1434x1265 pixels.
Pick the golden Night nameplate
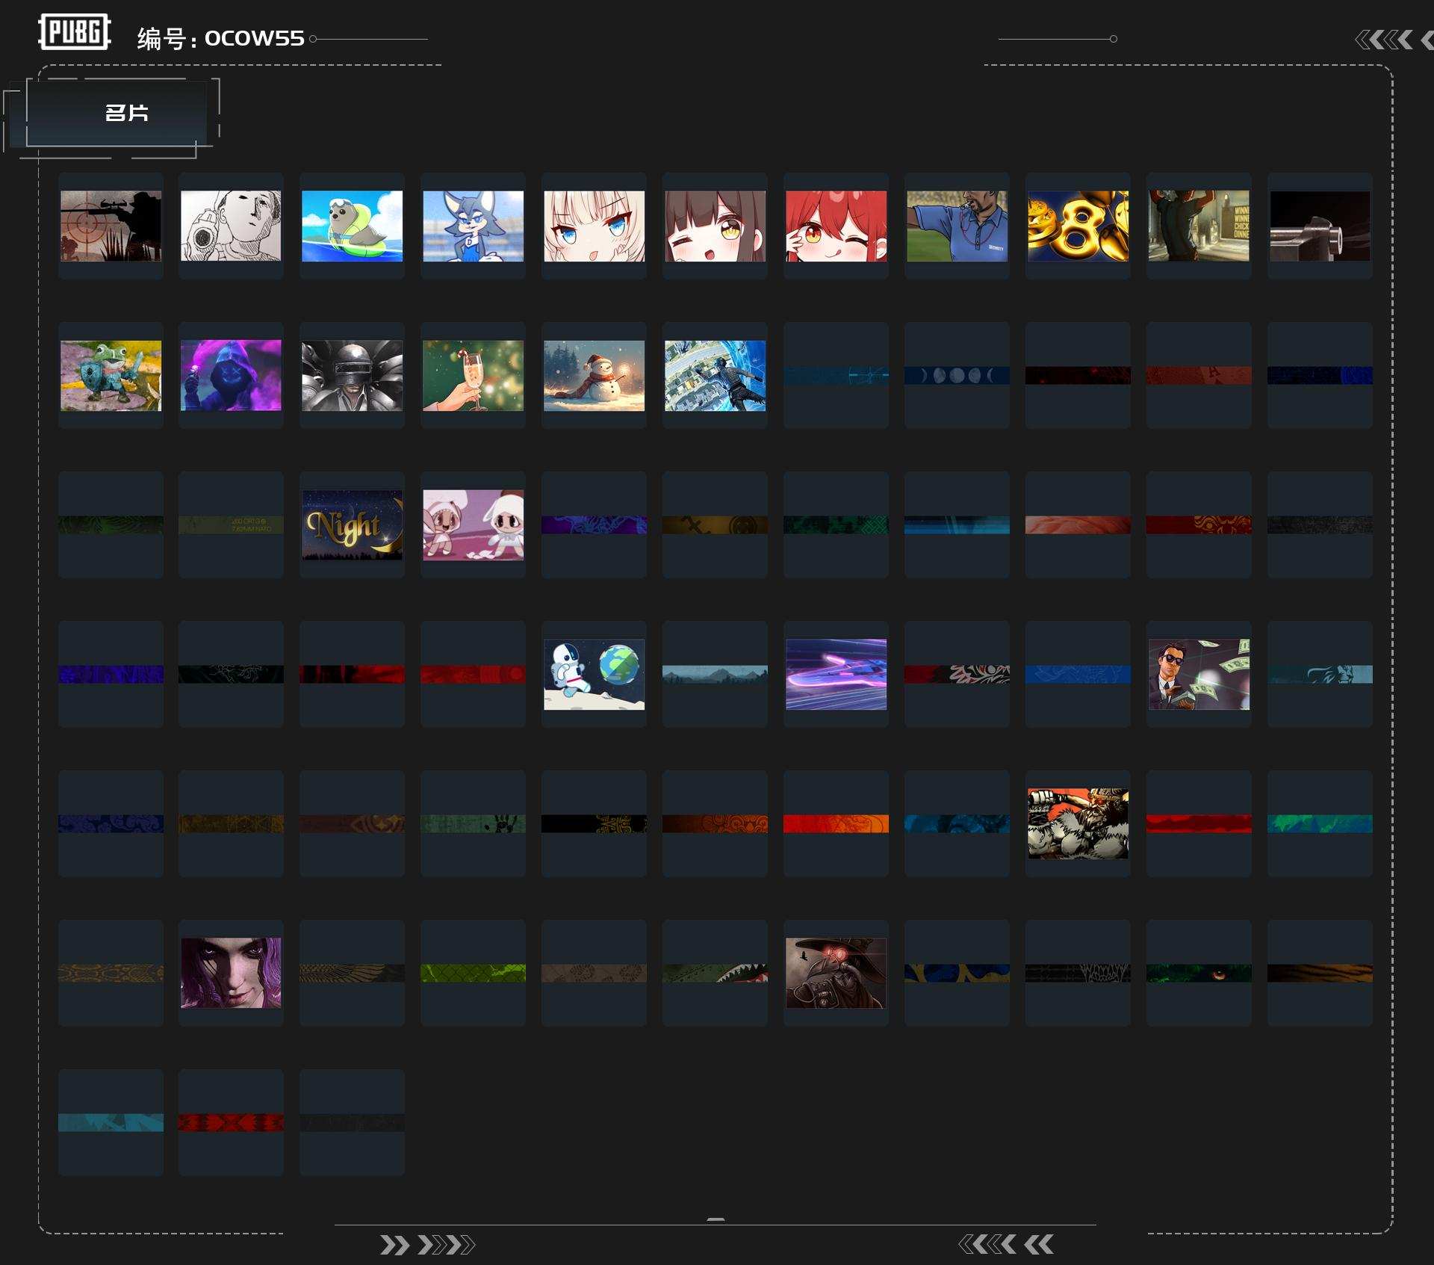[352, 525]
